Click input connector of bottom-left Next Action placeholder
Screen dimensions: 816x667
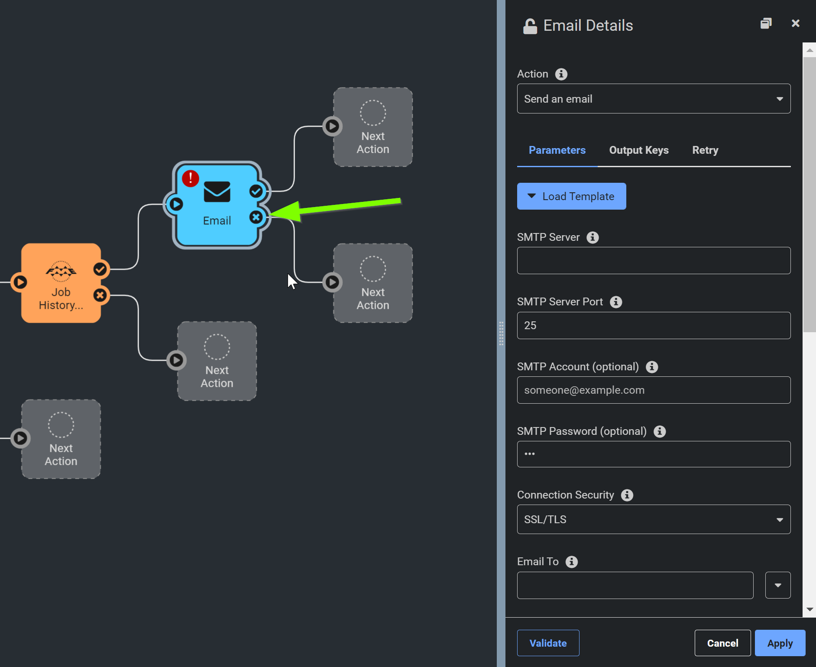(x=20, y=438)
